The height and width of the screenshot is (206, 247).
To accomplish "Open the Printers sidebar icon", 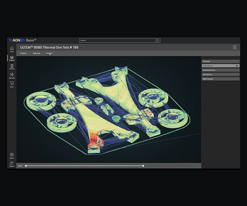I will 12,67.
